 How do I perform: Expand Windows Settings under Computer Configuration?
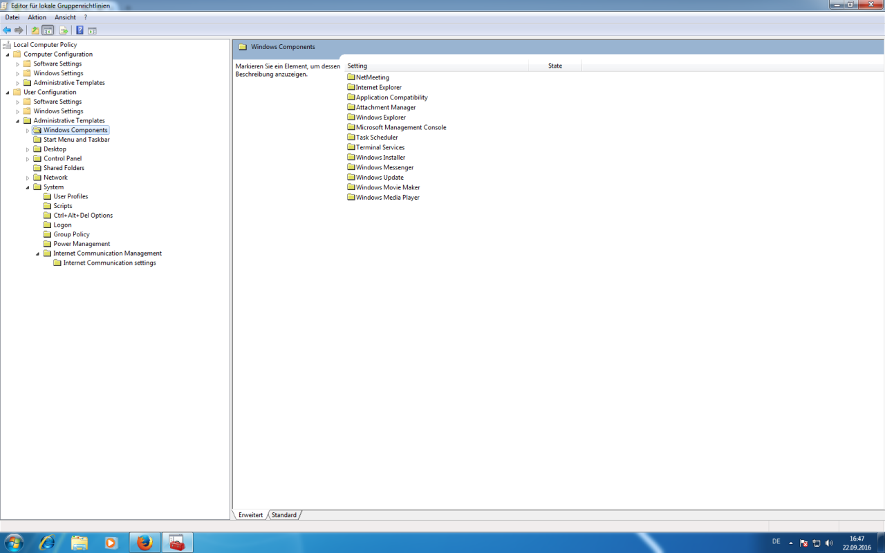coord(18,73)
